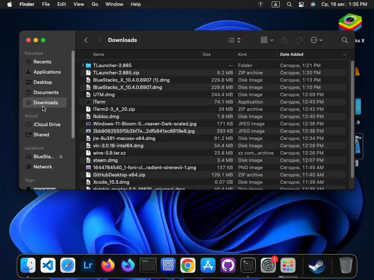This screenshot has width=374, height=280.
Task: Eject the BlueSta... volume
Action: point(61,156)
